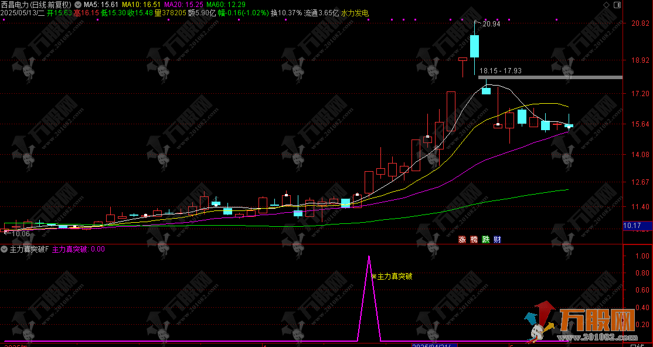653x347 pixels.
Task: Click the highlighted date marker on time axis
Action: 434,345
